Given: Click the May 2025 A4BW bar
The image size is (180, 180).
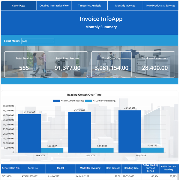Looking at the screenshot, I should (130, 131).
